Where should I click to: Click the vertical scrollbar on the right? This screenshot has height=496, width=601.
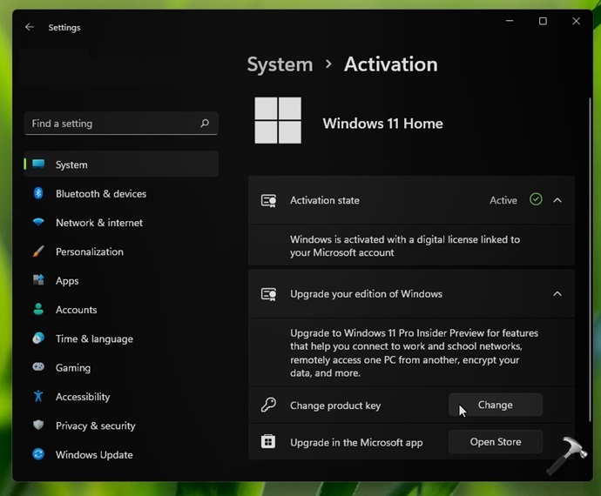point(591,259)
